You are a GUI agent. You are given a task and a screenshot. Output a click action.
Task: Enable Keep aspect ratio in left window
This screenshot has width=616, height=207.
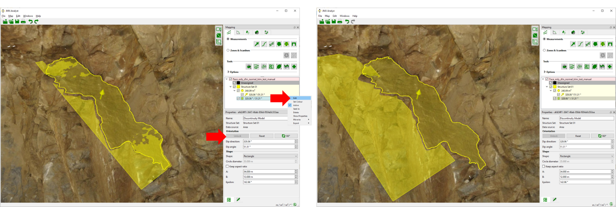point(228,166)
